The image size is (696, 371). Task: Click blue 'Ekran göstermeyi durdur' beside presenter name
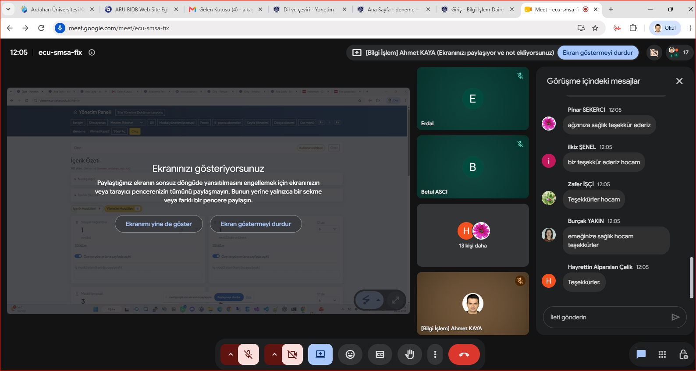(x=598, y=53)
